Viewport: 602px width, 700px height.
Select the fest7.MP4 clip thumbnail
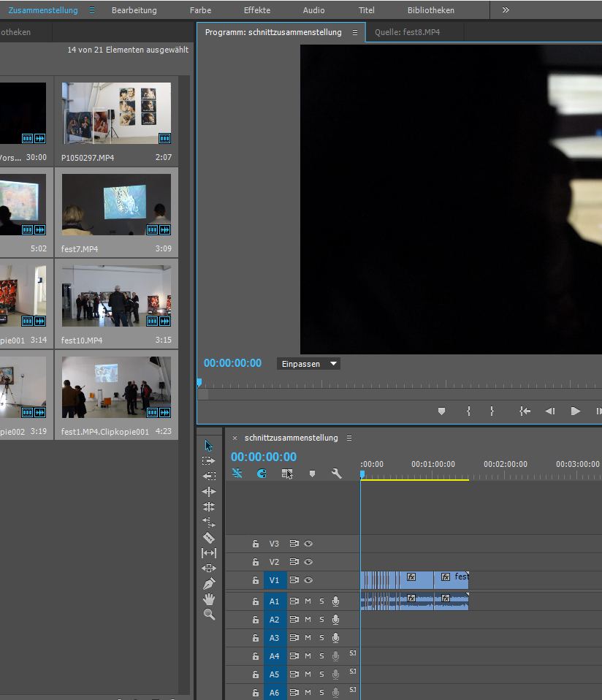click(x=116, y=205)
